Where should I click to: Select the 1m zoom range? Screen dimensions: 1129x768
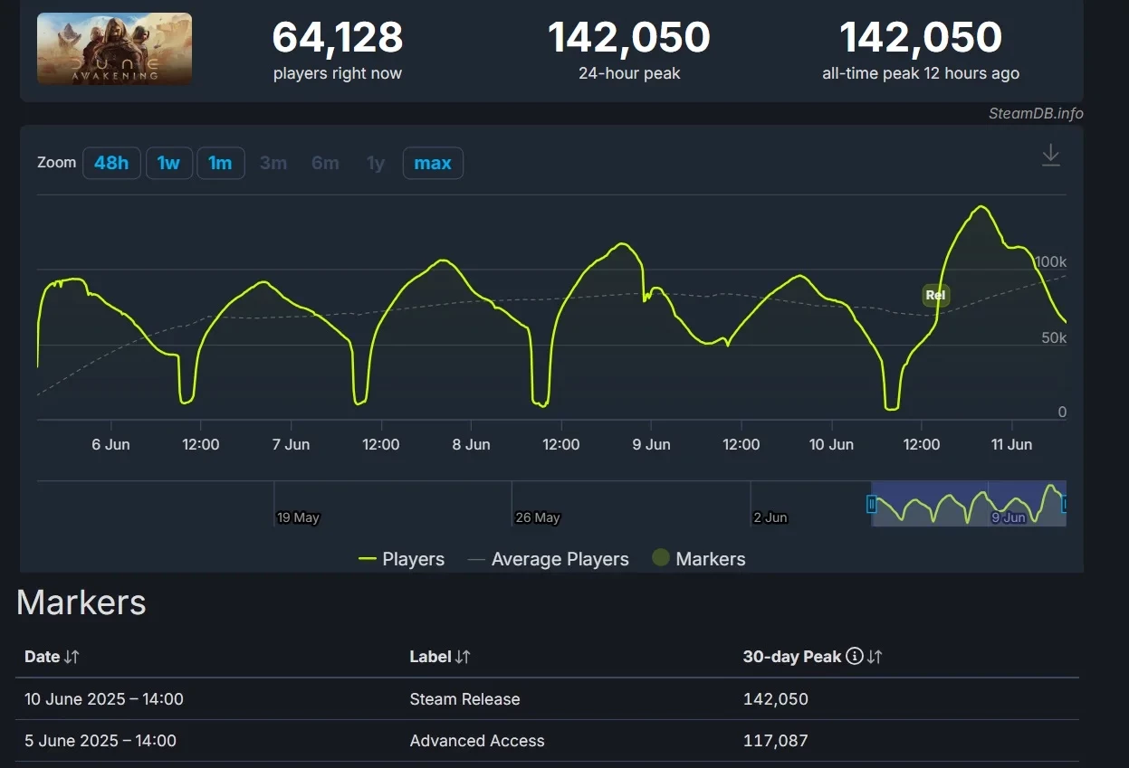[220, 163]
